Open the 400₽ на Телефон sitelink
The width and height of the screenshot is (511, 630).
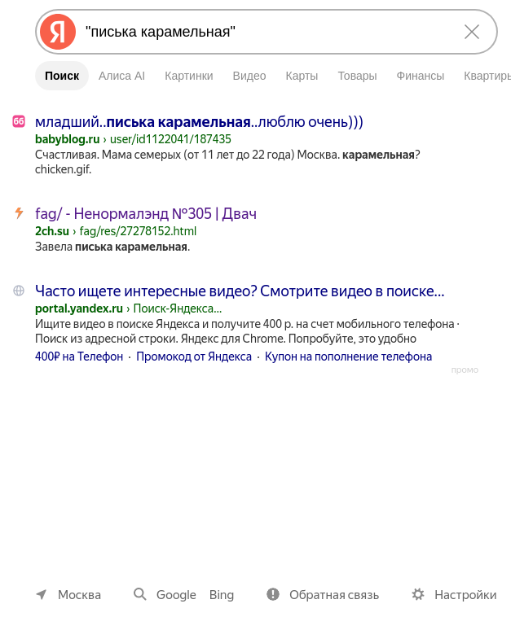coord(79,357)
